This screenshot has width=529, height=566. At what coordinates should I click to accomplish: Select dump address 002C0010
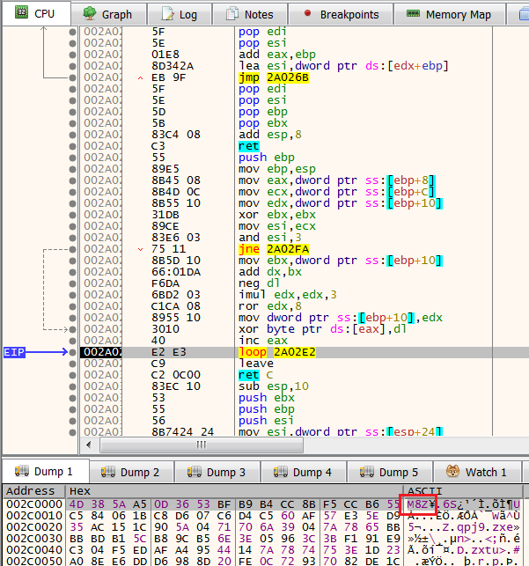[x=34, y=516]
